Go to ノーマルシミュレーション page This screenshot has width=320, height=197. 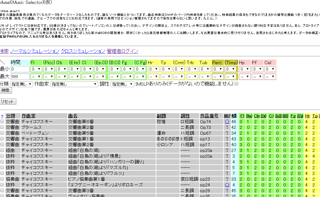(35, 51)
